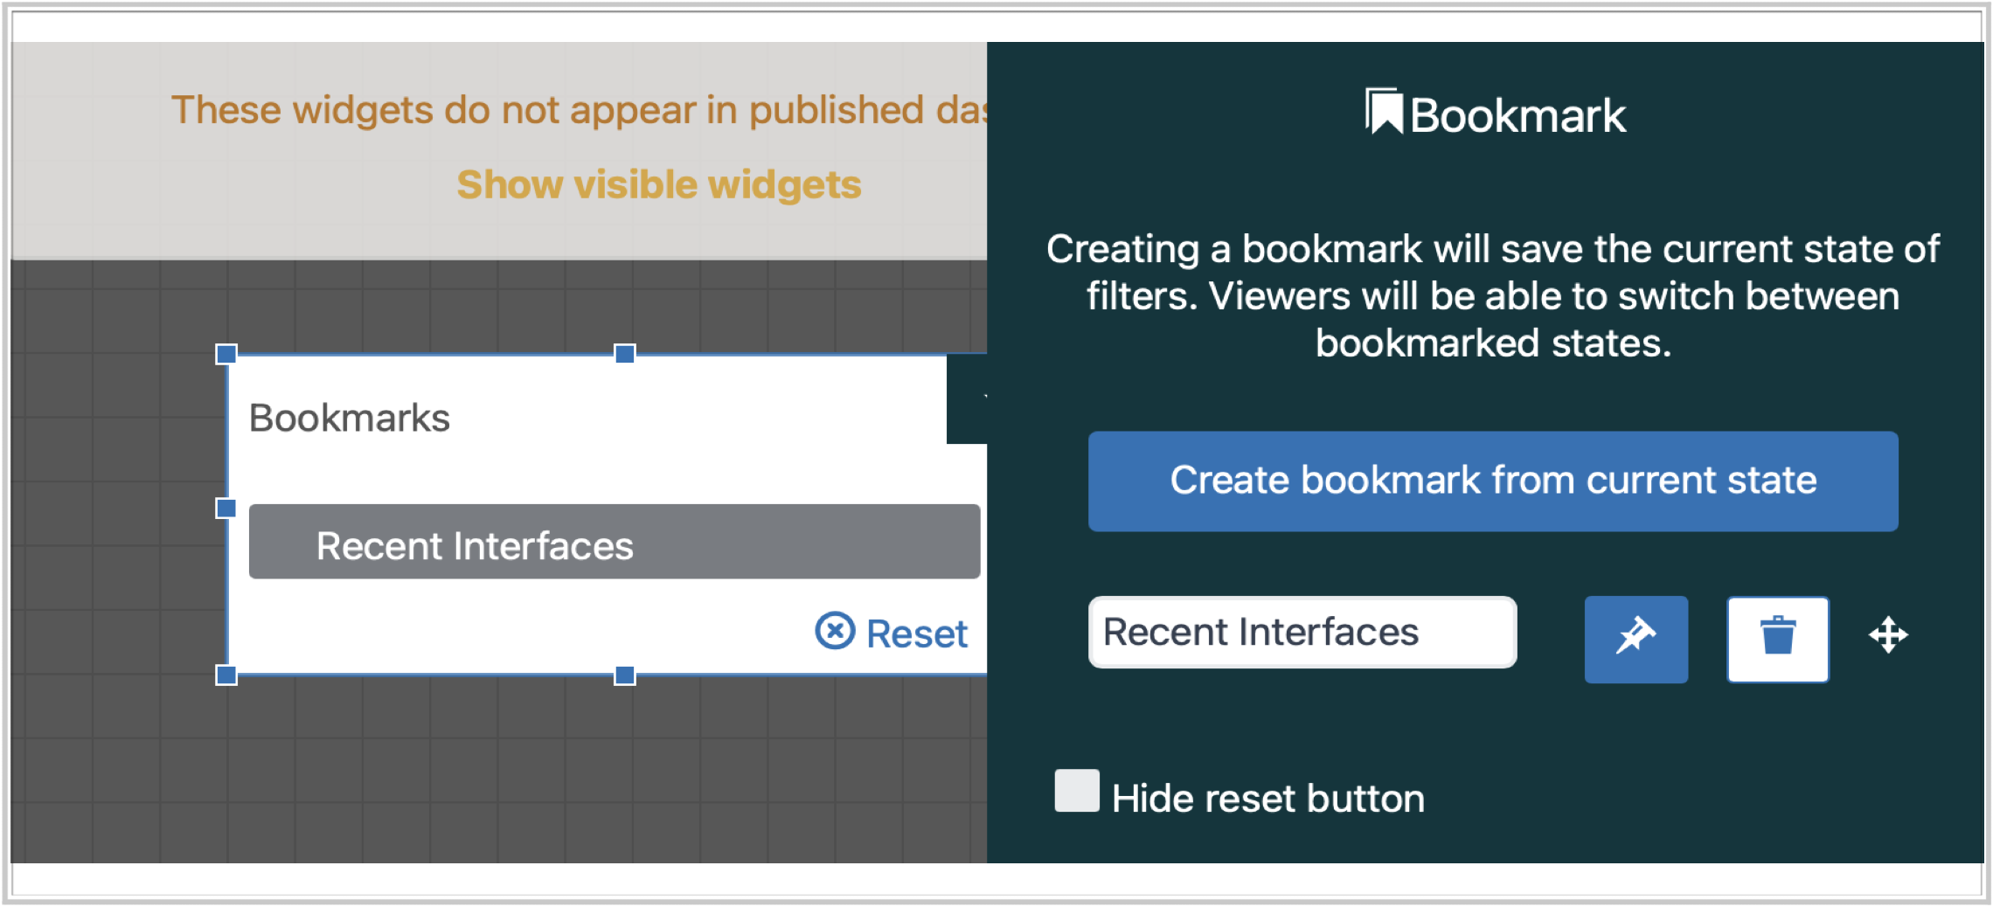Click the pin bookmark icon button
The image size is (1993, 907).
[1635, 639]
